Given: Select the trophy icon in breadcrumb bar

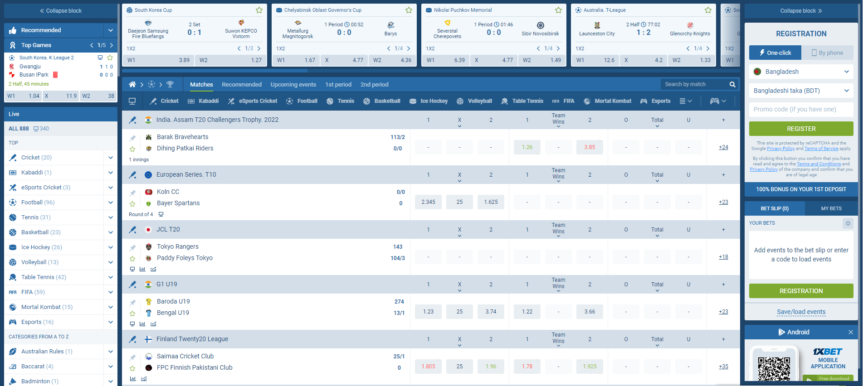Looking at the screenshot, I should tap(170, 84).
